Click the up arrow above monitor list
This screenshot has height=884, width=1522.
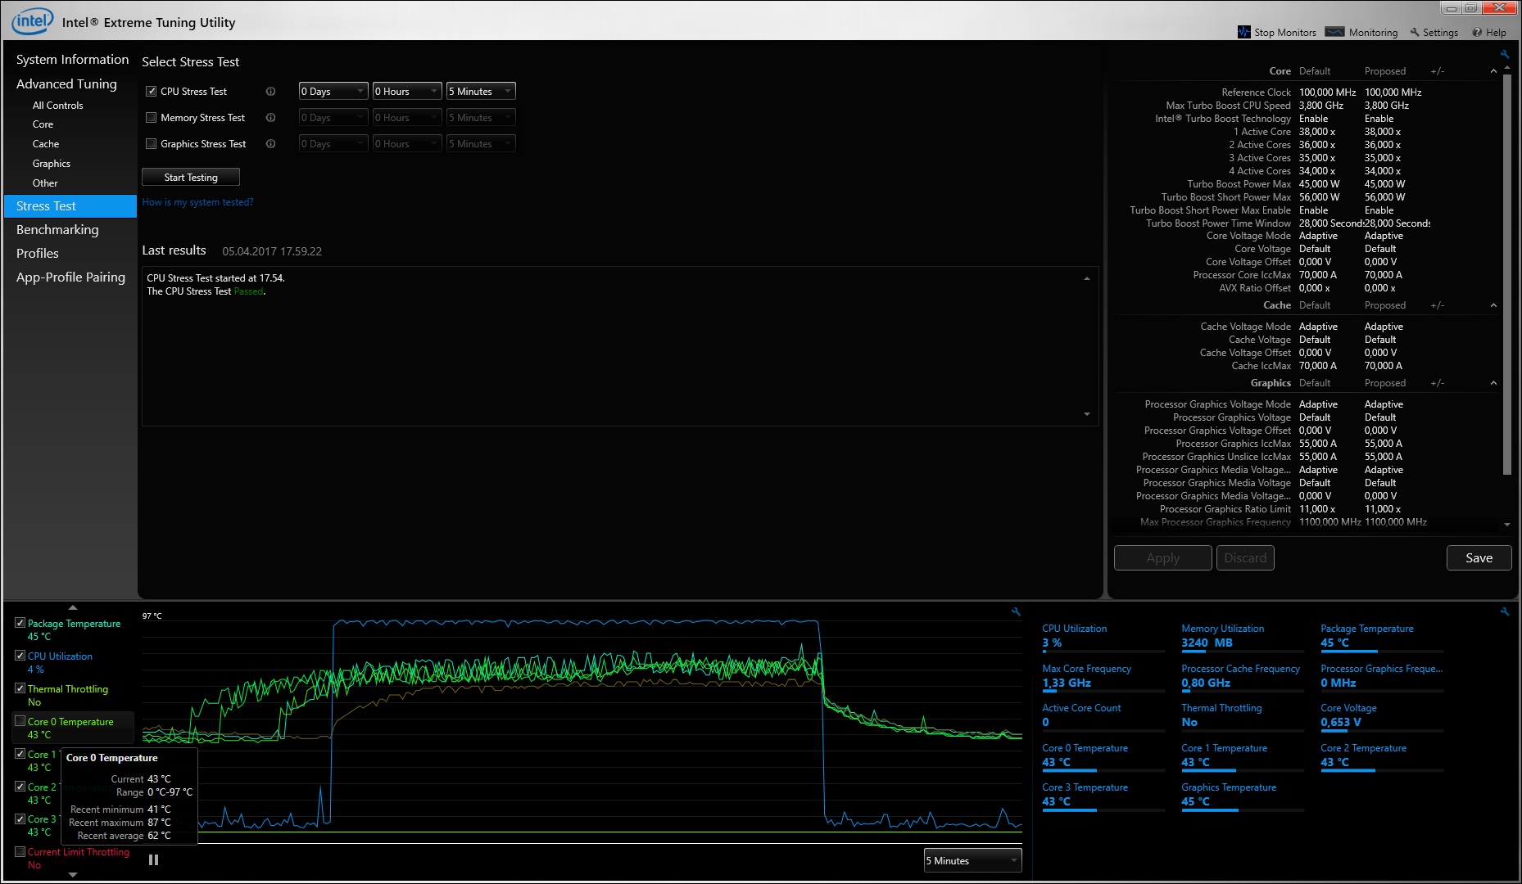click(73, 607)
